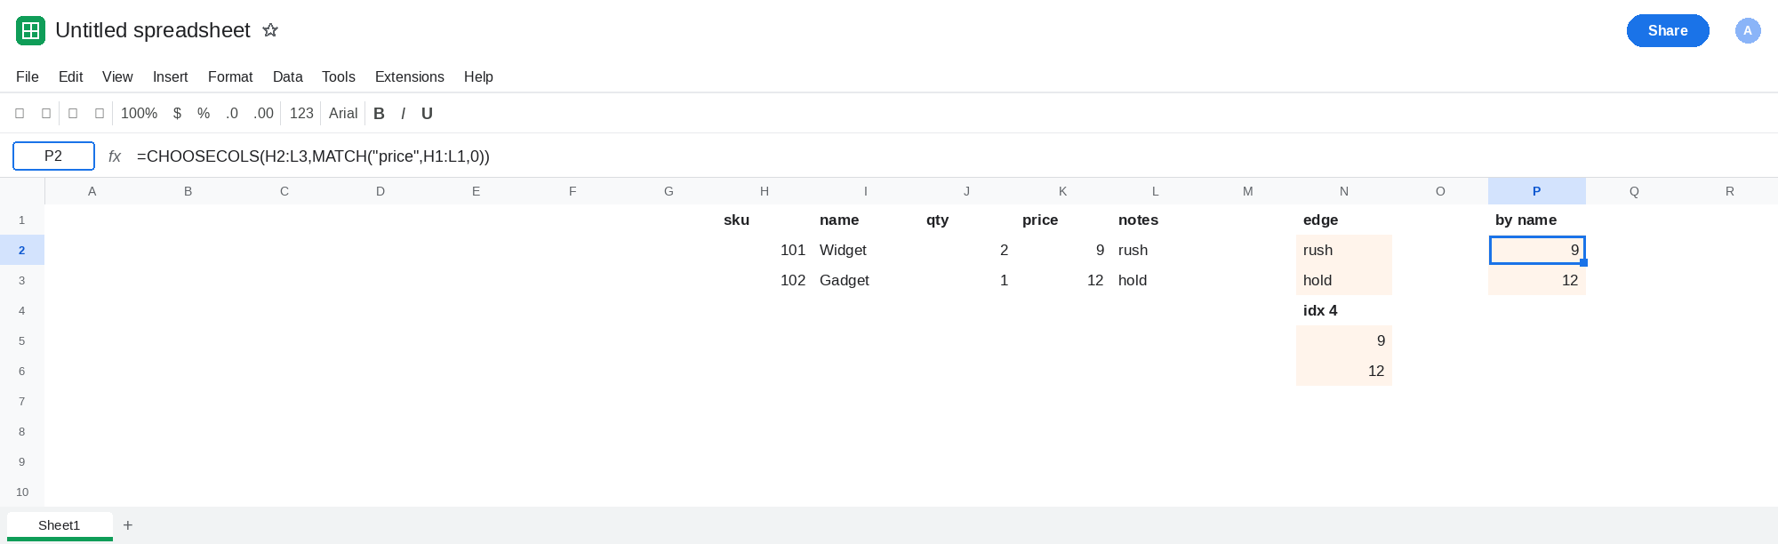Screen dimensions: 1778x544
Task: Select the qty value 2 for Widget
Action: (967, 250)
